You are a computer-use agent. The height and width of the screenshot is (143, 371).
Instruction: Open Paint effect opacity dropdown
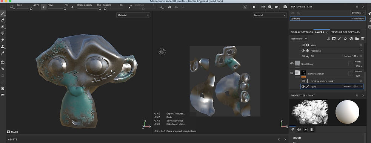[356, 87]
